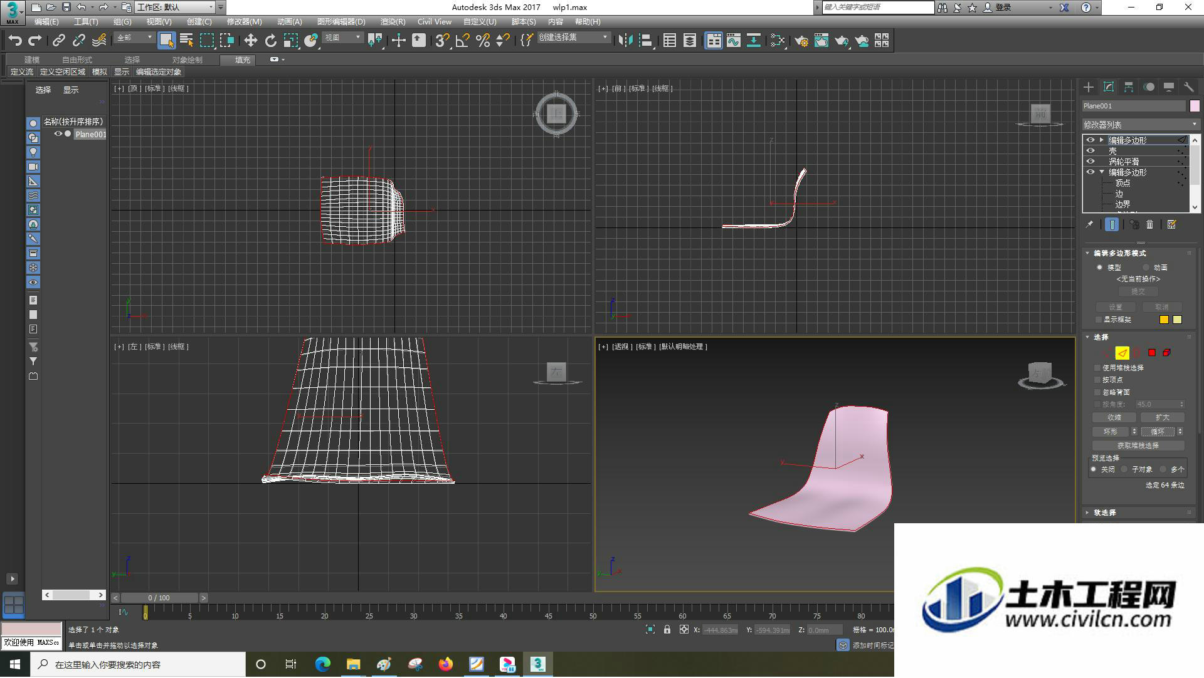Screen dimensions: 1204x678
Task: Click 收缩 shrink selection button
Action: tap(1114, 417)
